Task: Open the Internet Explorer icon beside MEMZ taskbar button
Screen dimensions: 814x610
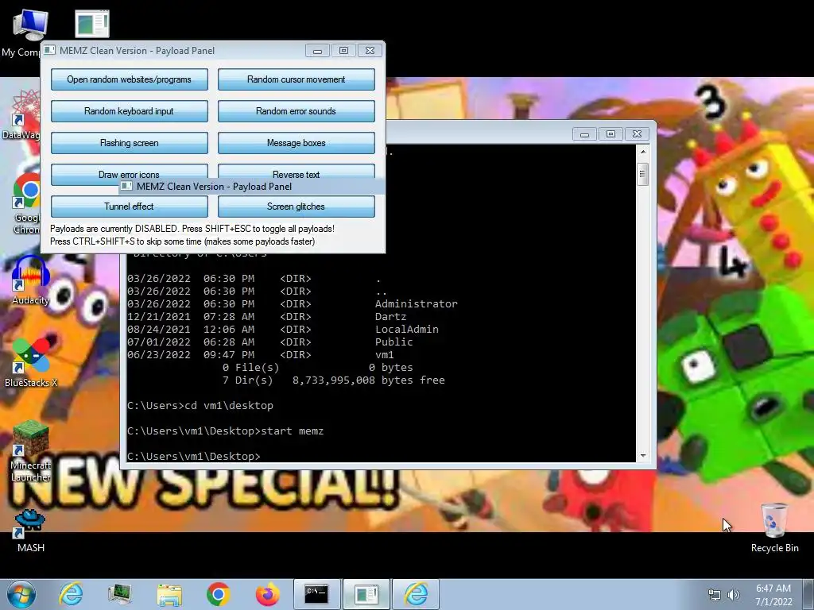Action: (415, 594)
